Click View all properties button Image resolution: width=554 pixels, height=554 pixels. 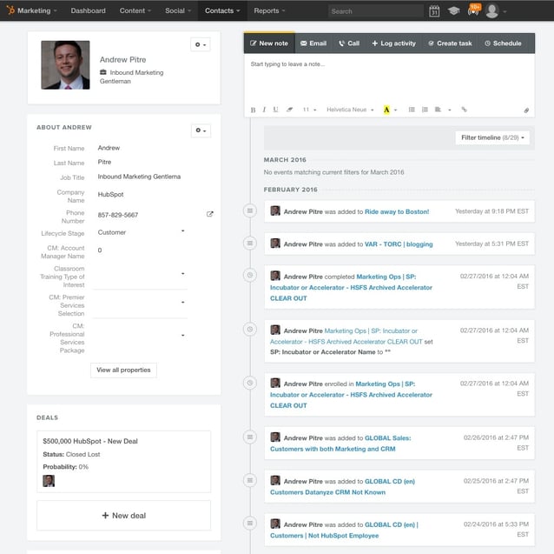pyautogui.click(x=123, y=370)
